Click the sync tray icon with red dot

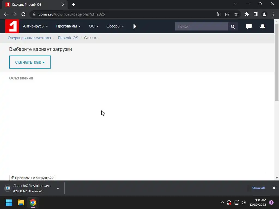coord(229,202)
